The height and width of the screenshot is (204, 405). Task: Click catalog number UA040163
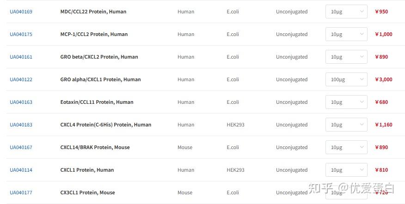21,102
